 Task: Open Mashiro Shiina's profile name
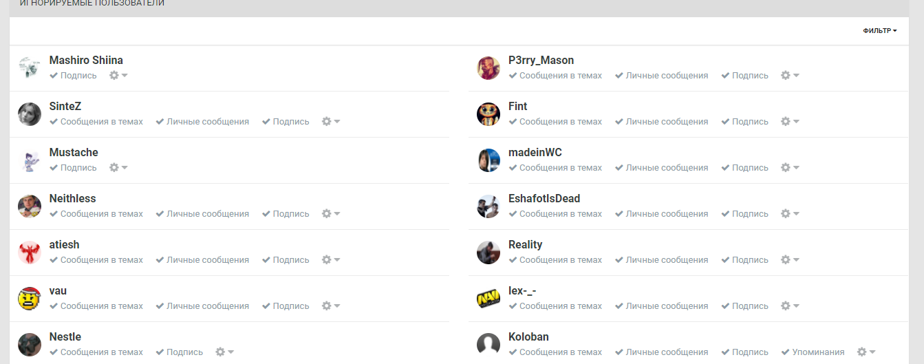tap(86, 61)
